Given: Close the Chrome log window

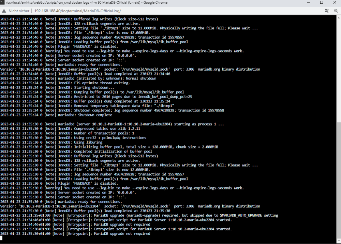Looking at the screenshot, I should point(335,3).
